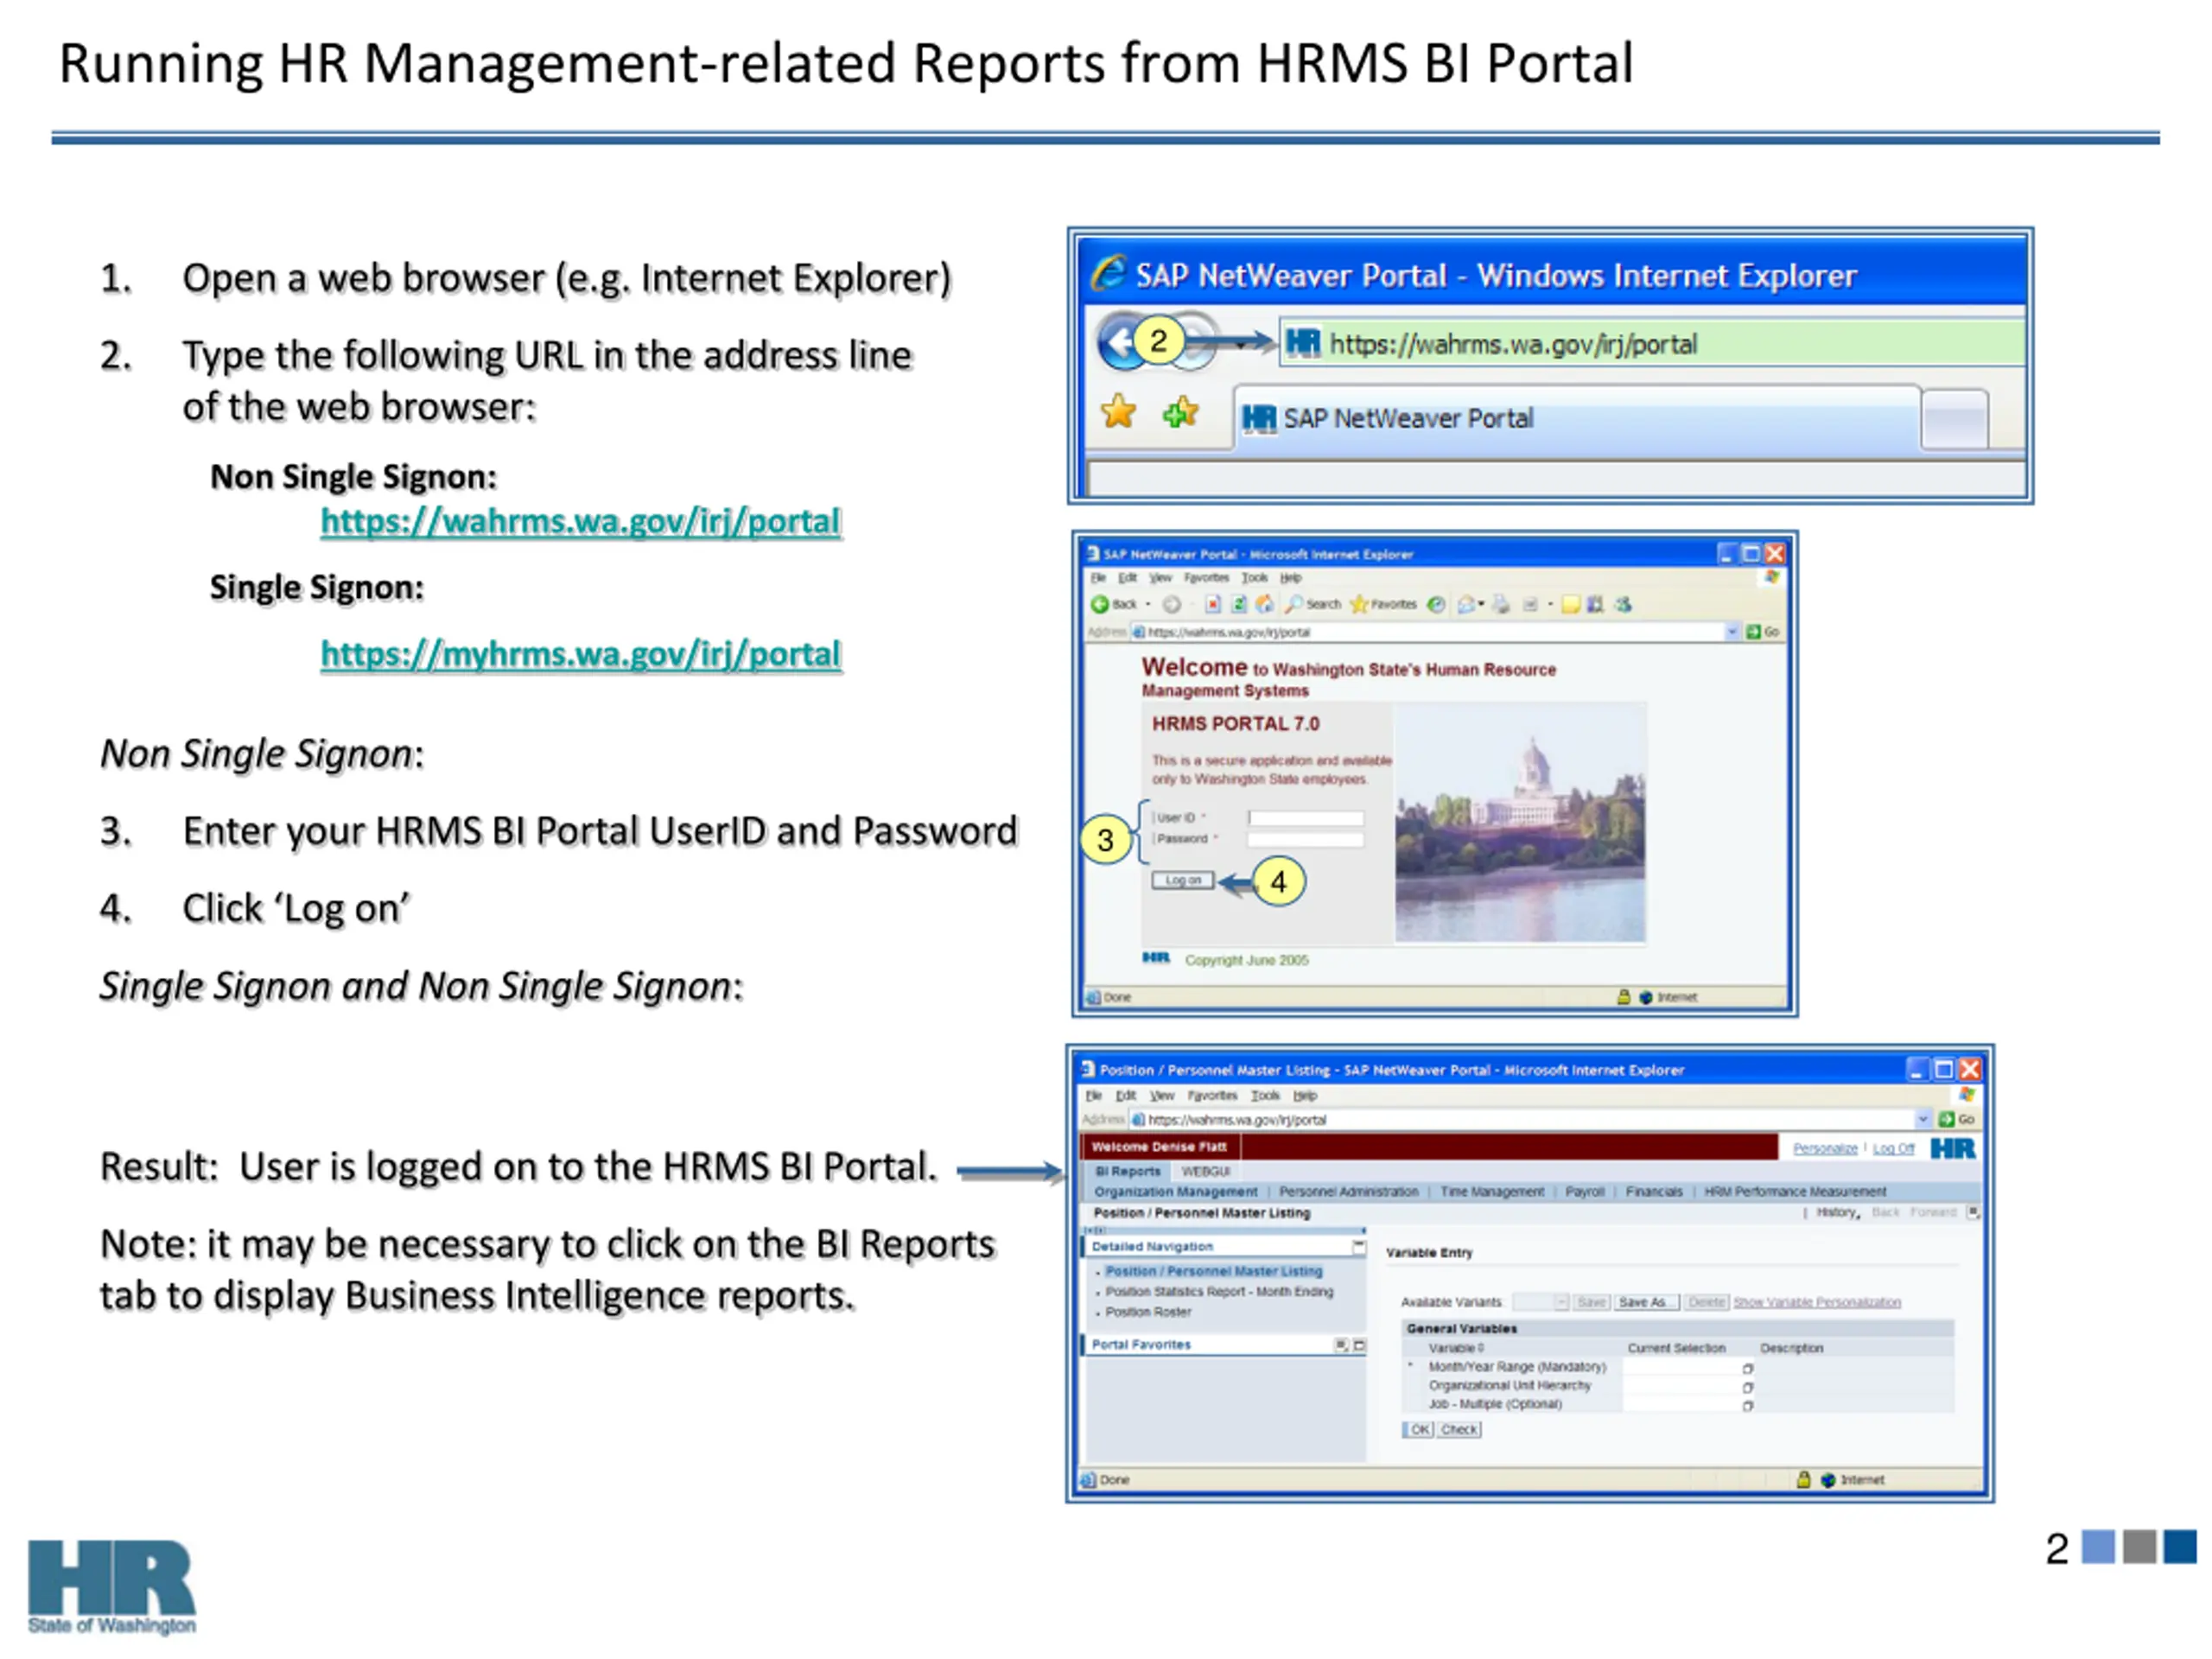The image size is (2212, 1659).
Task: Click the Go button in login window
Action: [1762, 632]
